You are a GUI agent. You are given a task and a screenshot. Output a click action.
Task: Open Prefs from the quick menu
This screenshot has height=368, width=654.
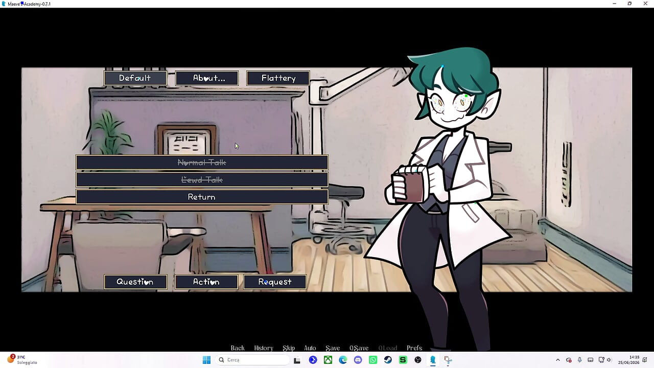[414, 348]
